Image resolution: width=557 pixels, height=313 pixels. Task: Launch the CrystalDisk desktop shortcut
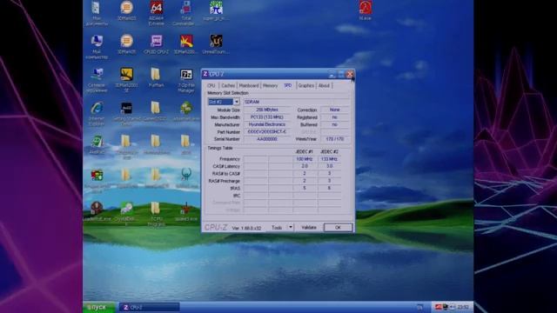pyautogui.click(x=126, y=214)
